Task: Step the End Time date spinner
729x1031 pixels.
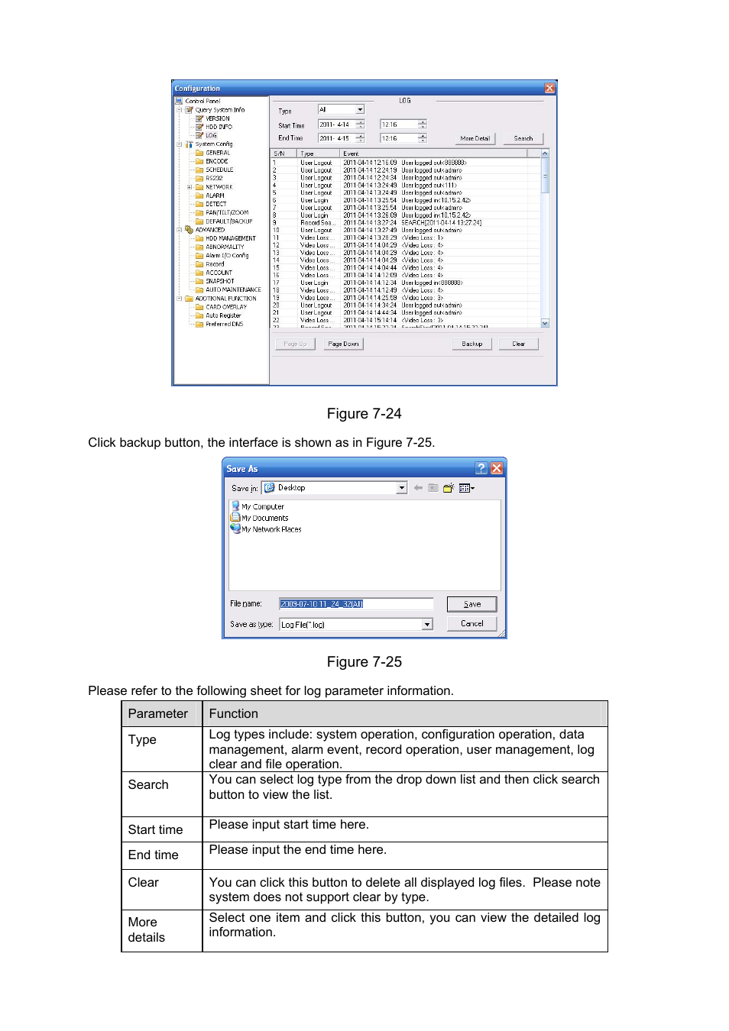Action: (361, 138)
